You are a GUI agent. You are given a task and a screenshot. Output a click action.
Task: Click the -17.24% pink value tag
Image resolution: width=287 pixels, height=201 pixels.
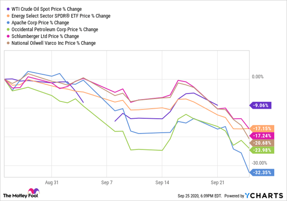[262, 135]
